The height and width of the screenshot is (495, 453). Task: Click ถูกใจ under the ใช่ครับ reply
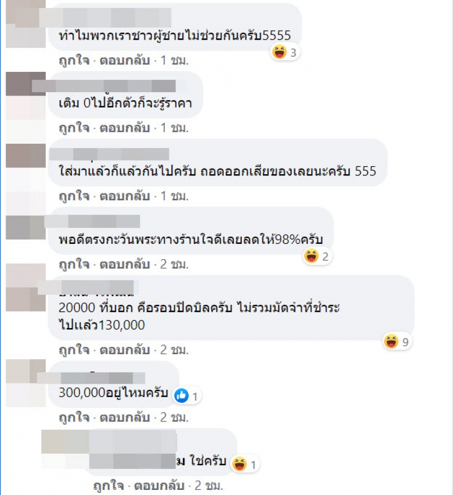pyautogui.click(x=109, y=486)
